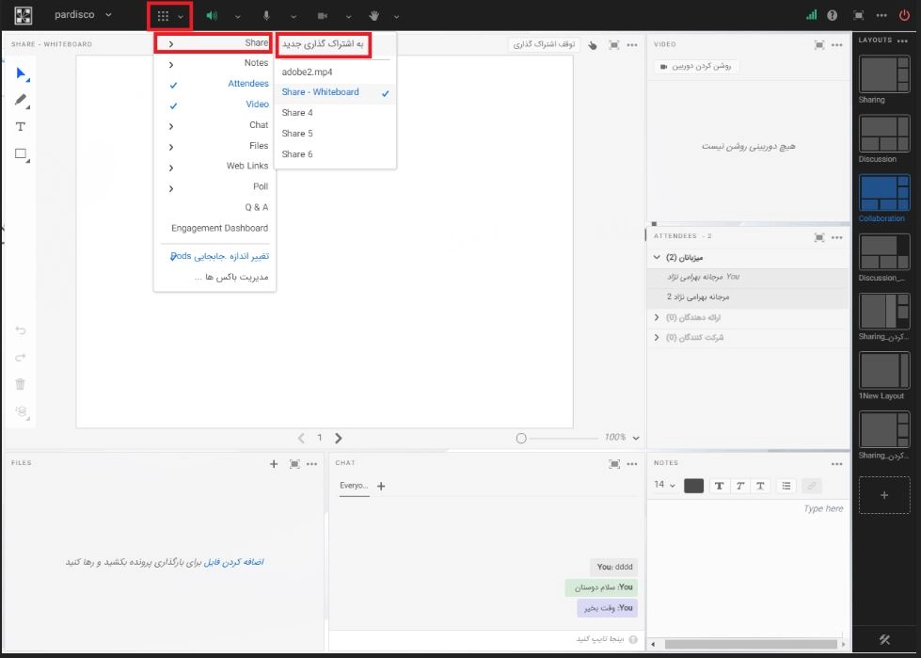The width and height of the screenshot is (921, 658).
Task: Click the pointer hand icon in Share pod
Action: tap(593, 45)
